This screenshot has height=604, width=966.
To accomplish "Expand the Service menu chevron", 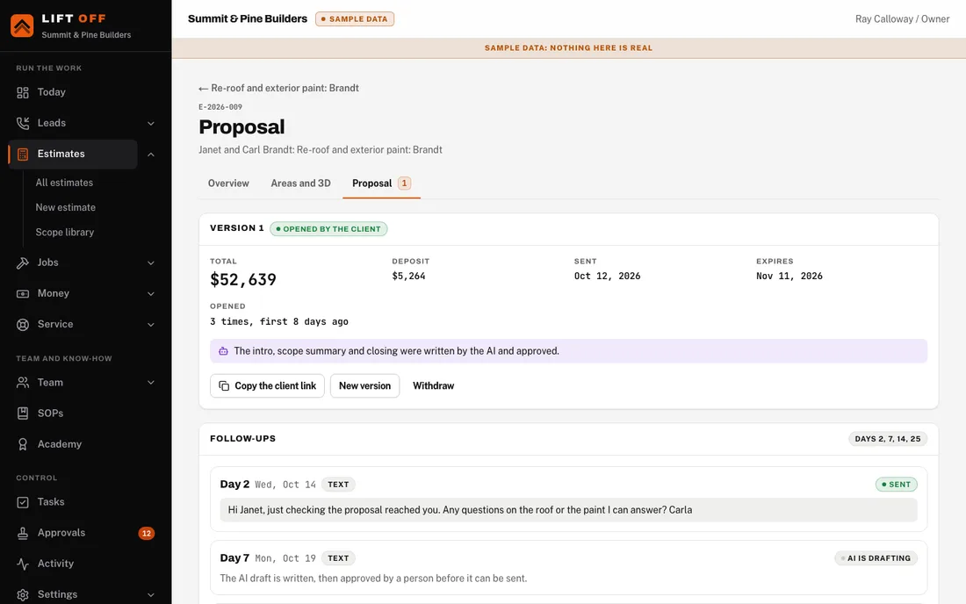I will (151, 325).
